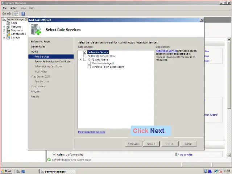Open the Help menu
This screenshot has height=174, width=232.
click(32, 8)
